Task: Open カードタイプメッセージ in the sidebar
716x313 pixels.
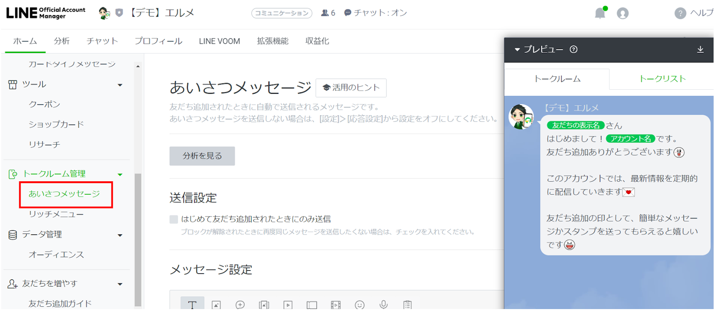Action: [x=72, y=64]
